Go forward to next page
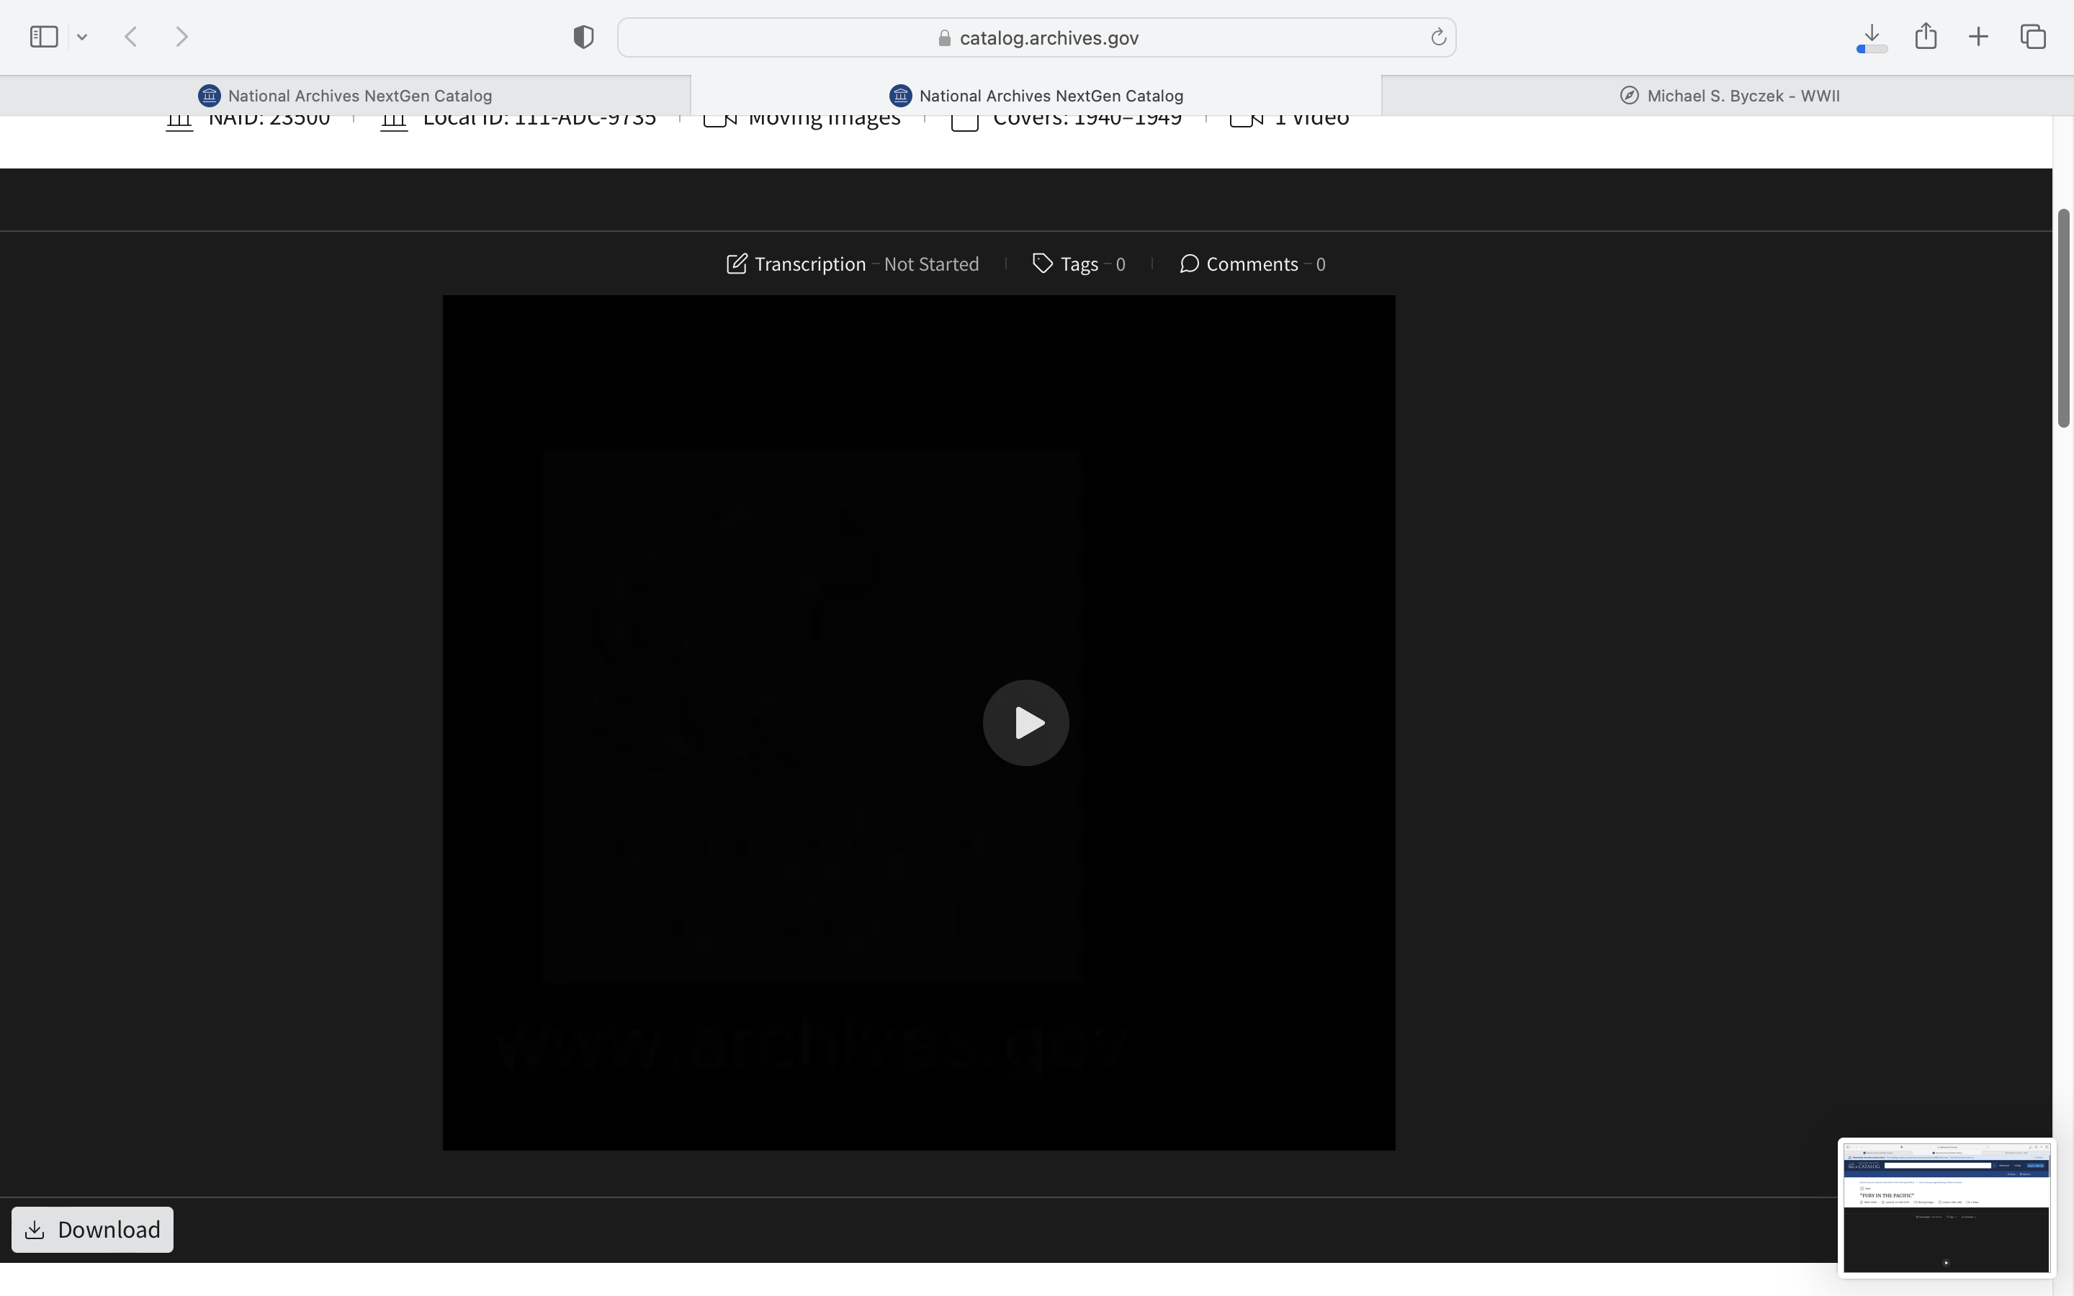The width and height of the screenshot is (2074, 1296). (x=181, y=37)
